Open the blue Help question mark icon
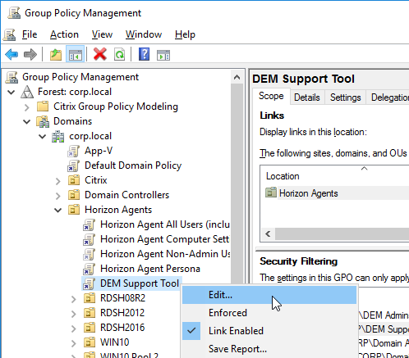This screenshot has height=358, width=409. point(144,54)
